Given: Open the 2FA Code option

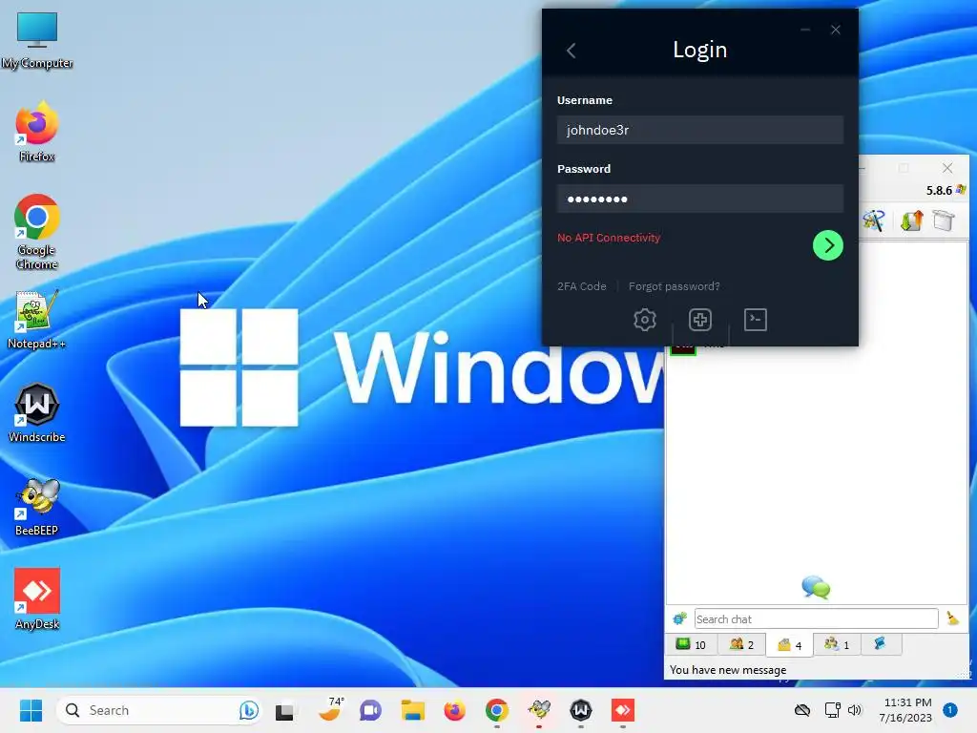Looking at the screenshot, I should 581,286.
